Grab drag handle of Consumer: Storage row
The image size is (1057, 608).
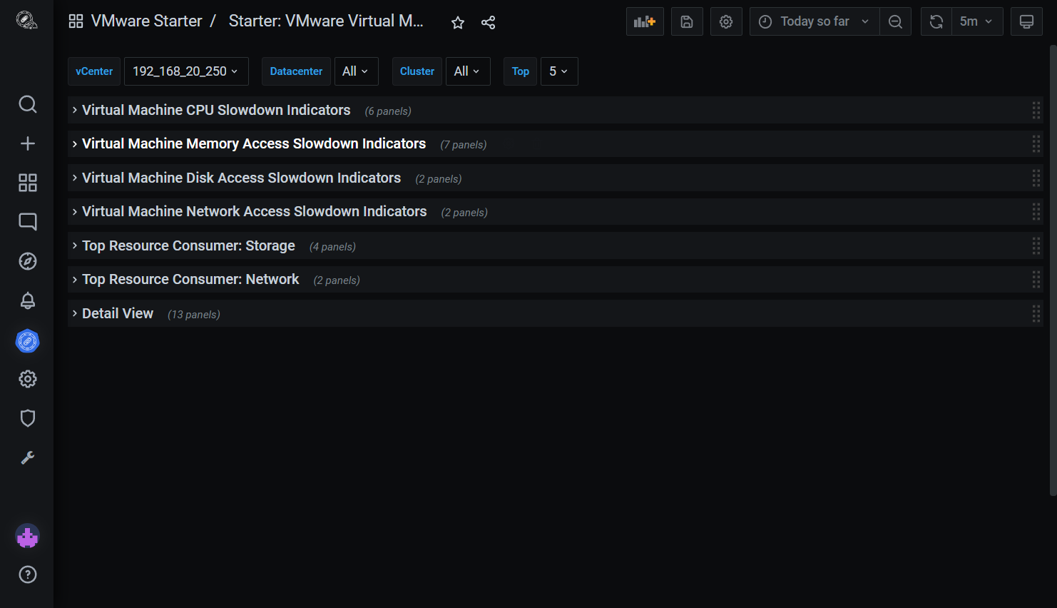pyautogui.click(x=1036, y=245)
